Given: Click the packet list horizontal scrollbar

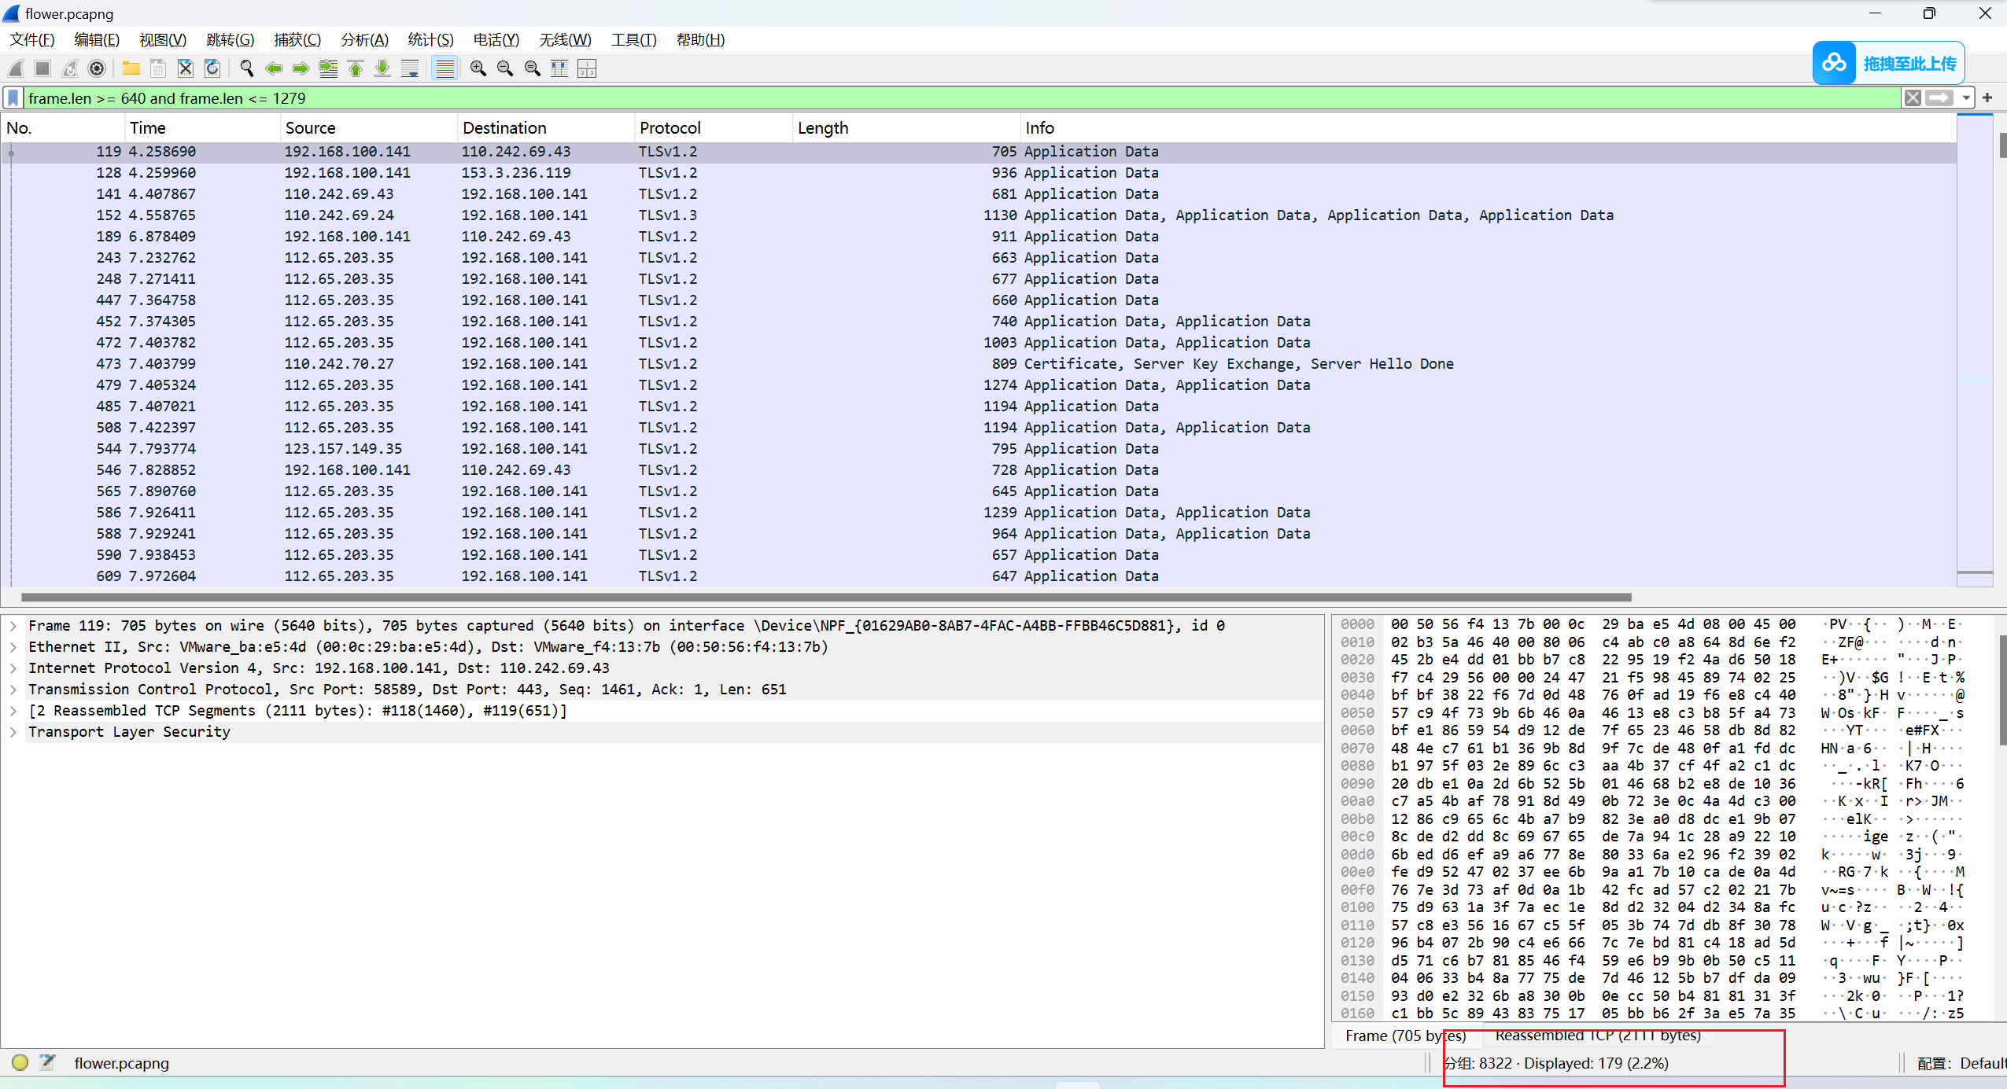Looking at the screenshot, I should (826, 598).
